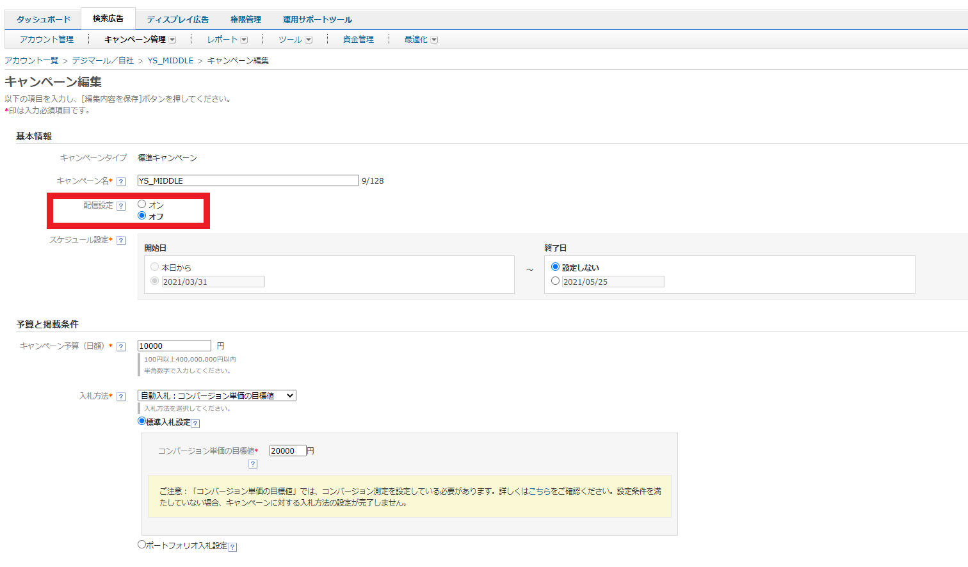
Task: Select the end date 2021/05/25 radio button
Action: pyautogui.click(x=555, y=281)
